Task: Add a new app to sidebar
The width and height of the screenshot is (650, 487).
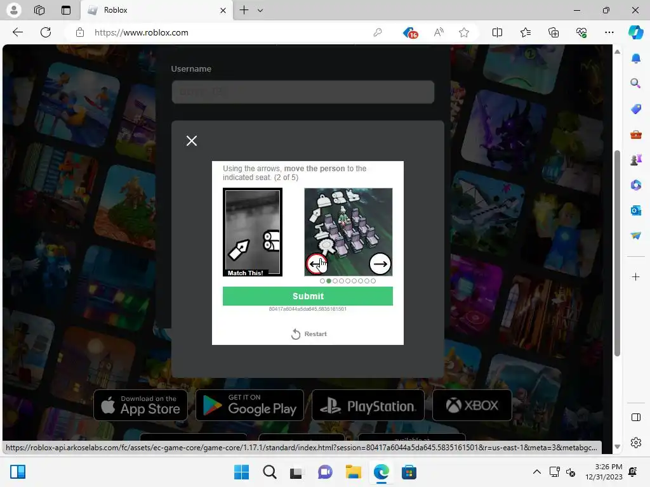Action: pyautogui.click(x=636, y=276)
